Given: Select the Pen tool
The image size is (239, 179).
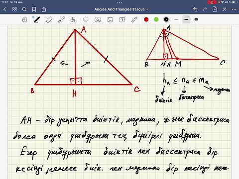Looking at the screenshot, I should pos(36,20).
